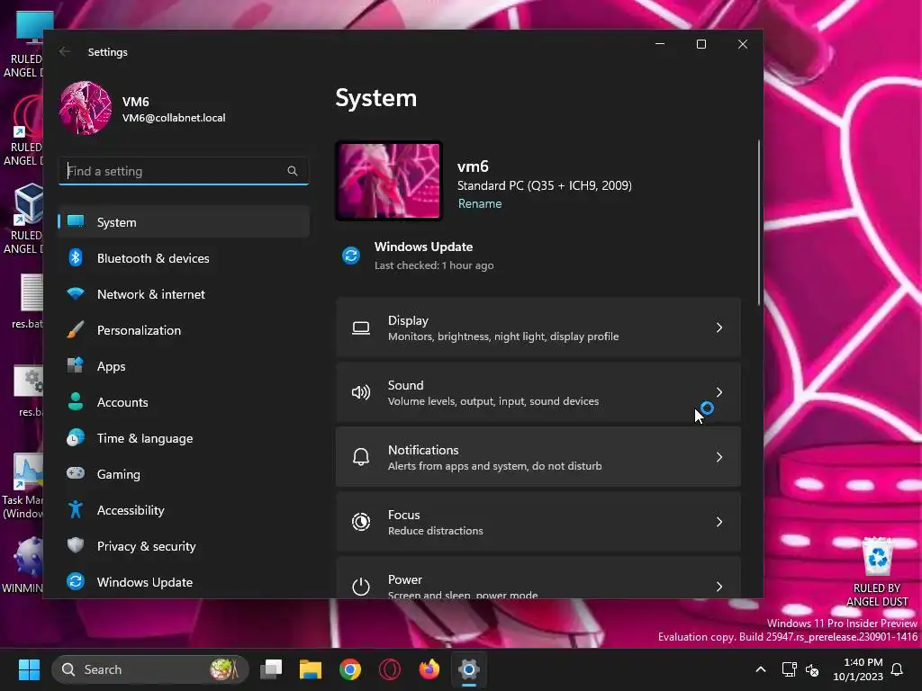The height and width of the screenshot is (691, 922).
Task: Click the Windows Update refresh icon in System page
Action: click(x=351, y=256)
